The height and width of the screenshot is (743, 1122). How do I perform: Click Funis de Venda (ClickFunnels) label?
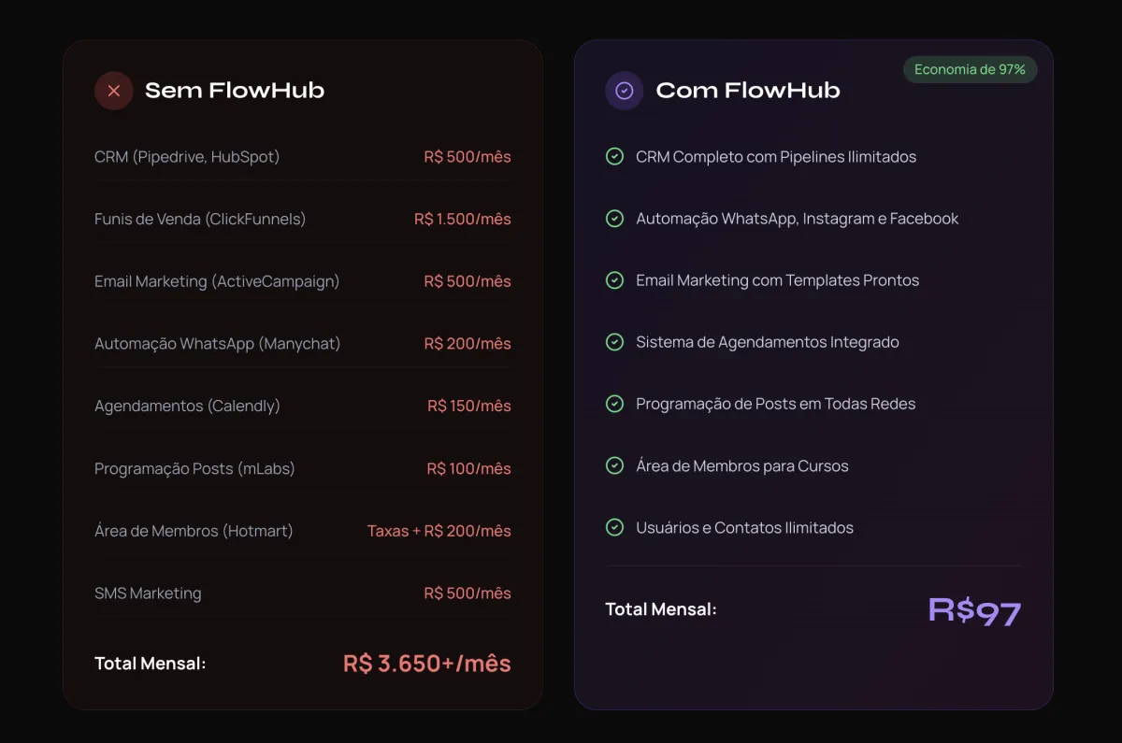tap(200, 219)
